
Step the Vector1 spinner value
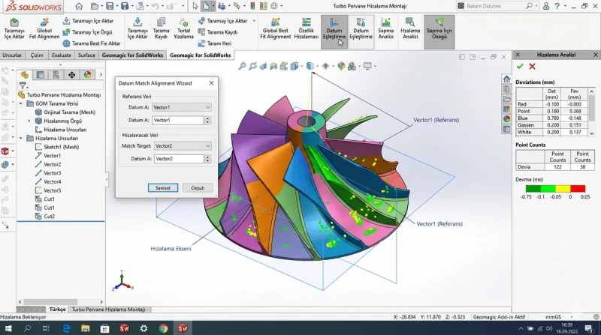pos(207,120)
